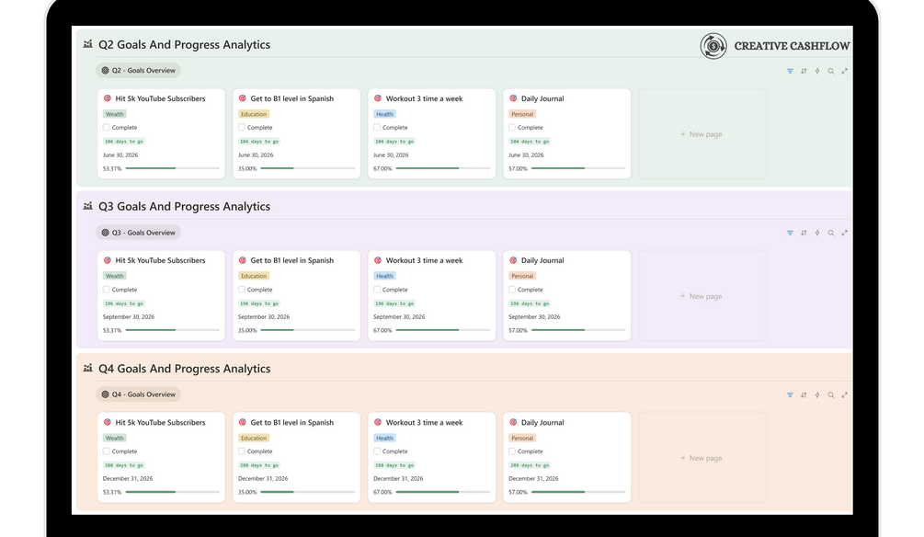924x537 pixels.
Task: Click December 31, 2026 date on Q4 YouTube card
Action: (x=128, y=479)
